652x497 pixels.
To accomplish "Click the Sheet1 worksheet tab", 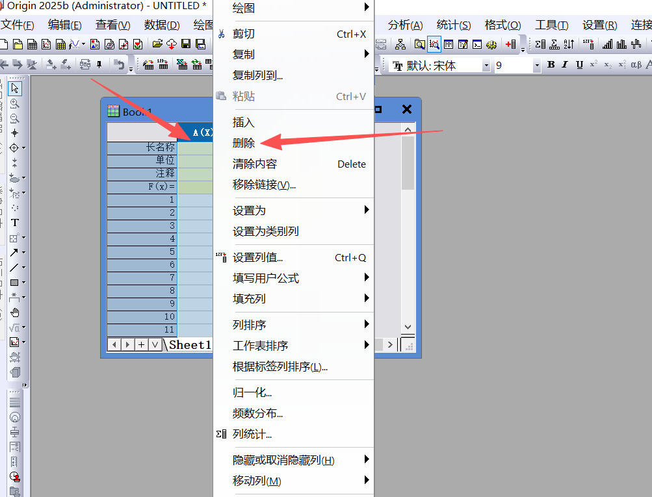I will tap(190, 344).
